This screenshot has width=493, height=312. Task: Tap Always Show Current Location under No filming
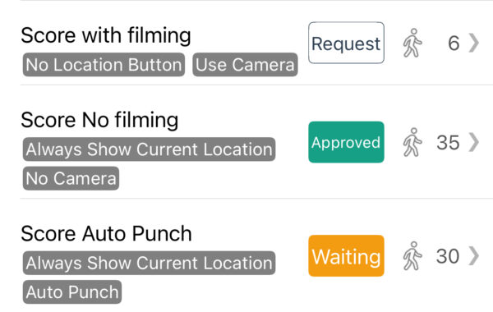149,149
